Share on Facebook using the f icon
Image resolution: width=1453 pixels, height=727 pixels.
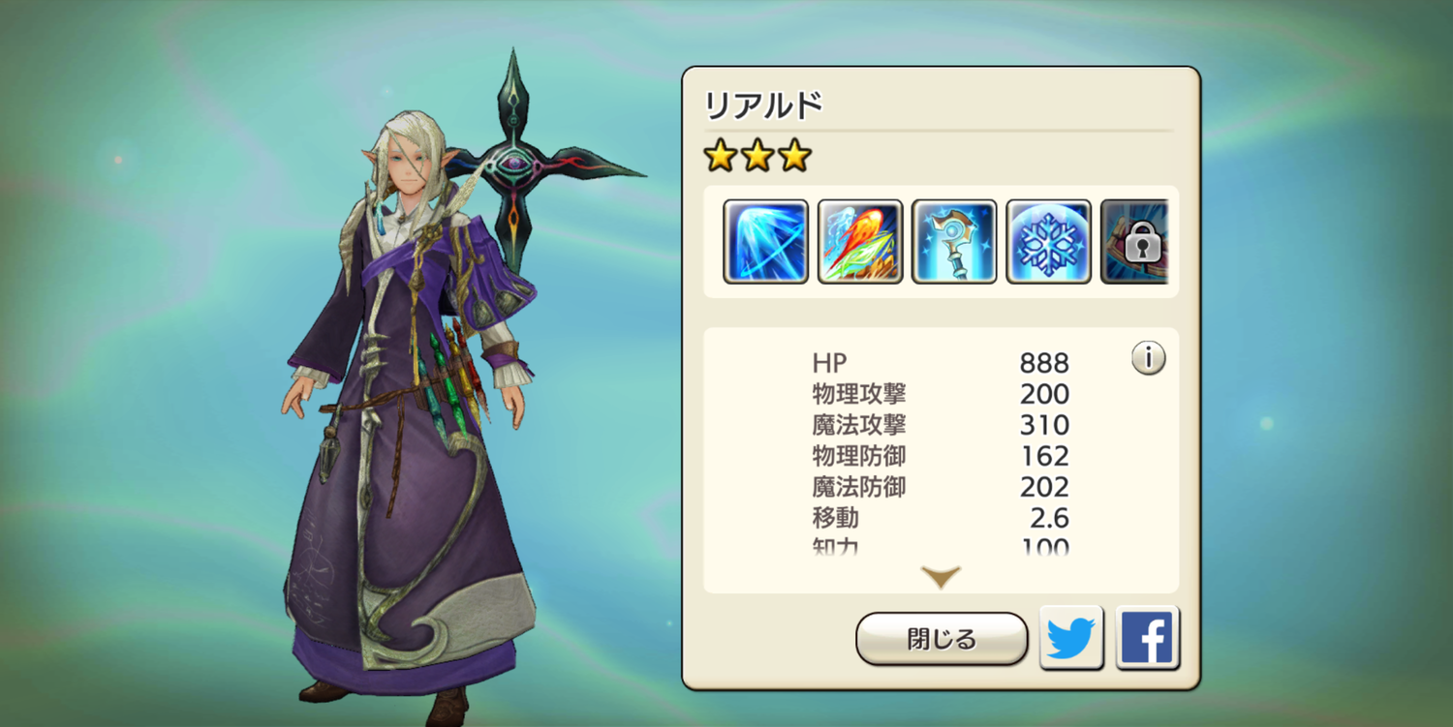tap(1147, 639)
